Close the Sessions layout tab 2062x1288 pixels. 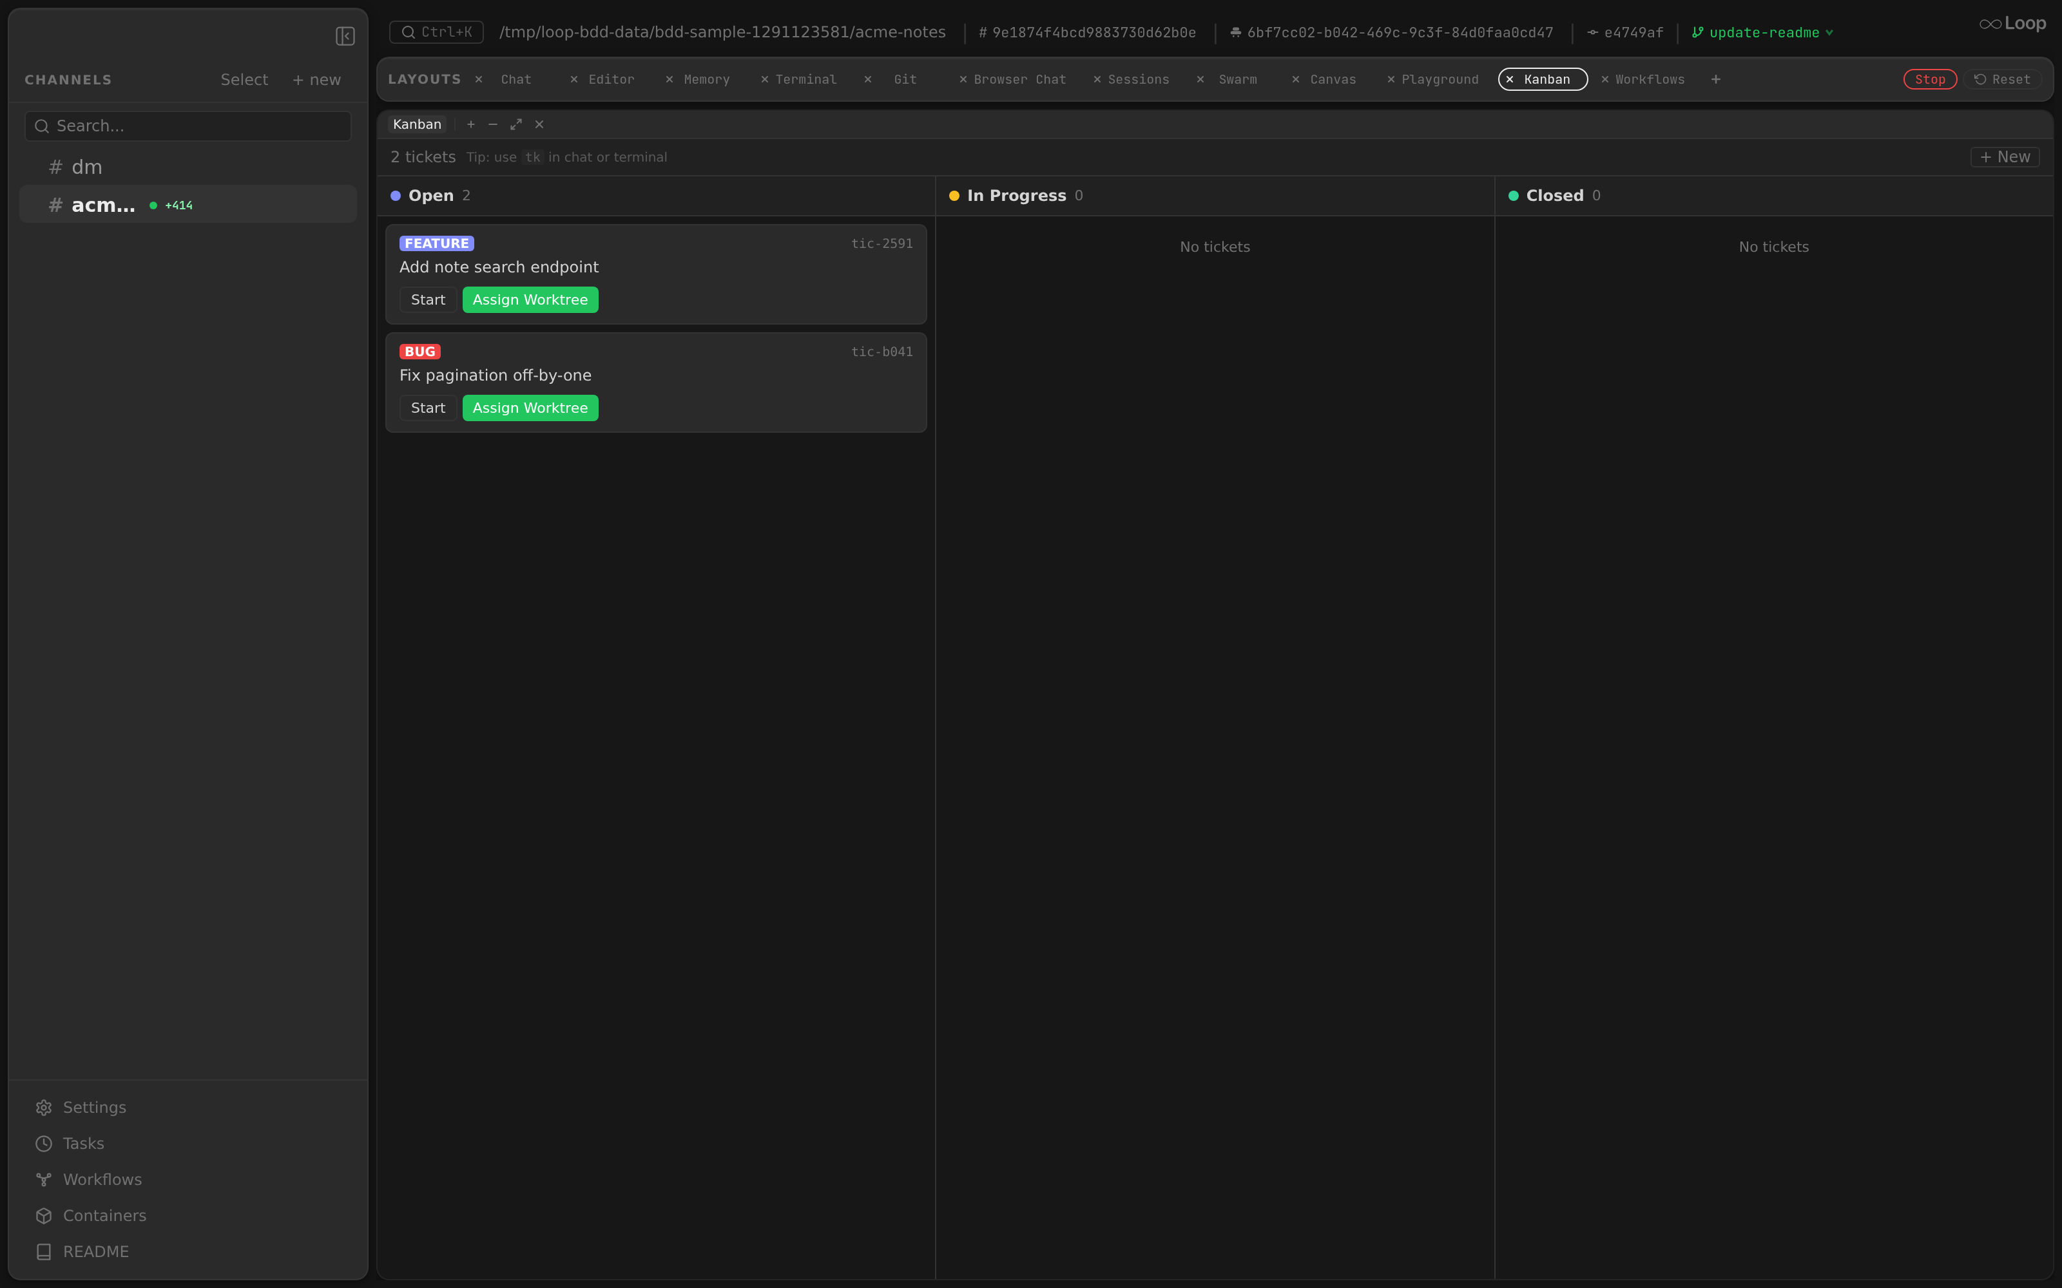tap(1097, 79)
